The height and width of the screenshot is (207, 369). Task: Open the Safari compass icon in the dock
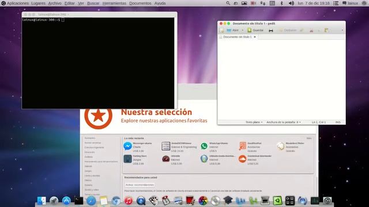pos(91,201)
